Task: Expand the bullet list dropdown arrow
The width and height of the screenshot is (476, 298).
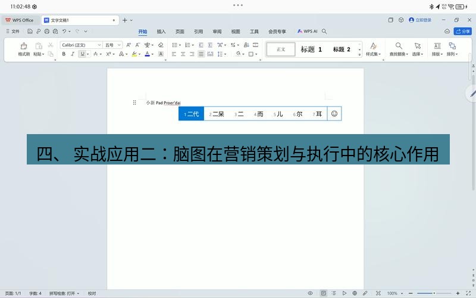Action: [180, 45]
